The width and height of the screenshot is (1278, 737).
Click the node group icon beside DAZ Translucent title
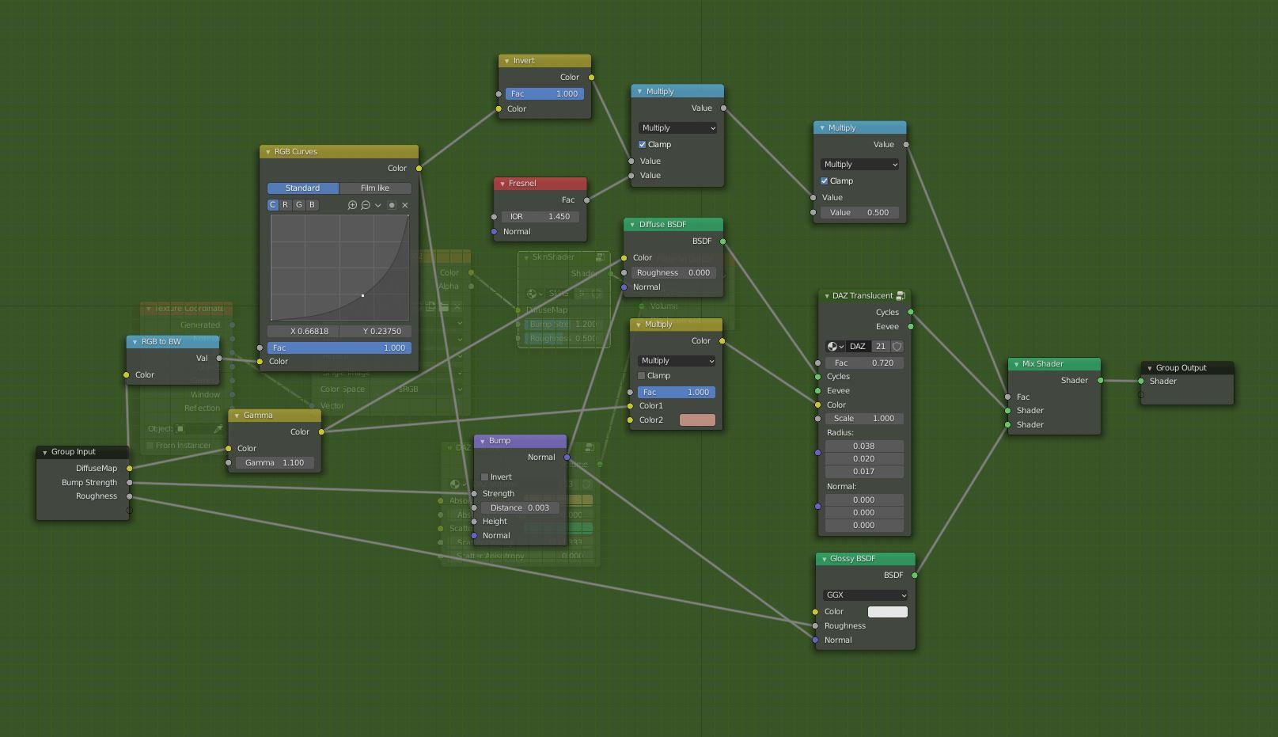[x=901, y=296]
